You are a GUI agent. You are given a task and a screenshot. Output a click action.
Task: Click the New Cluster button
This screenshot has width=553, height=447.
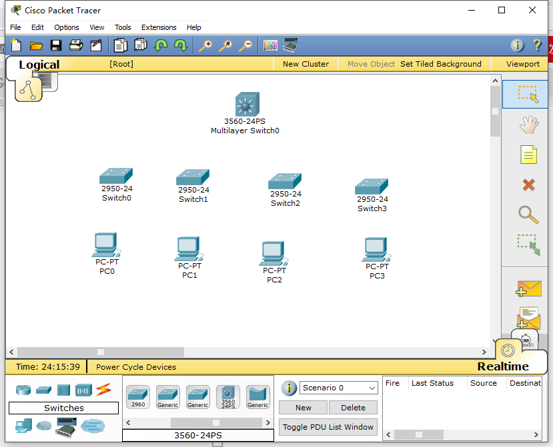click(306, 64)
